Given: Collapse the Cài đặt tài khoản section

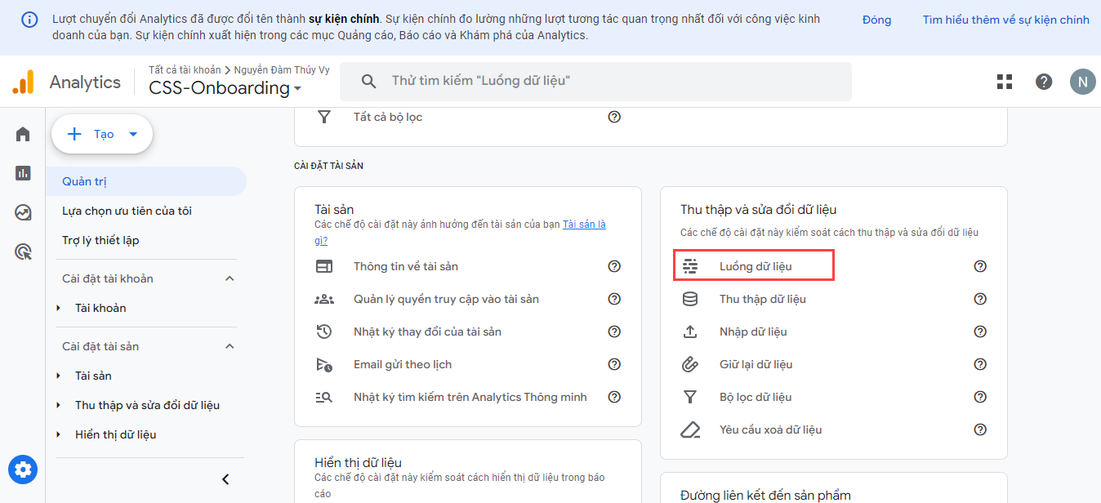Looking at the screenshot, I should click(x=230, y=278).
